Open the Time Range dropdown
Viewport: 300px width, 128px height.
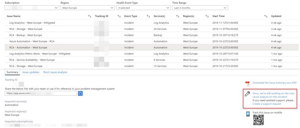coord(200,8)
